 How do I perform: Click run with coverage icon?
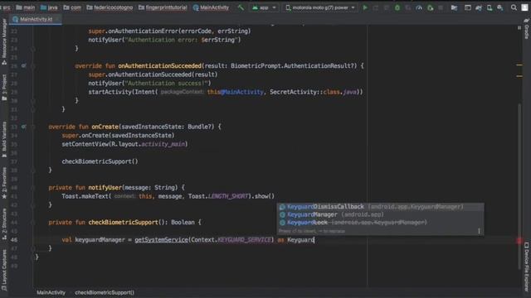coord(408,7)
